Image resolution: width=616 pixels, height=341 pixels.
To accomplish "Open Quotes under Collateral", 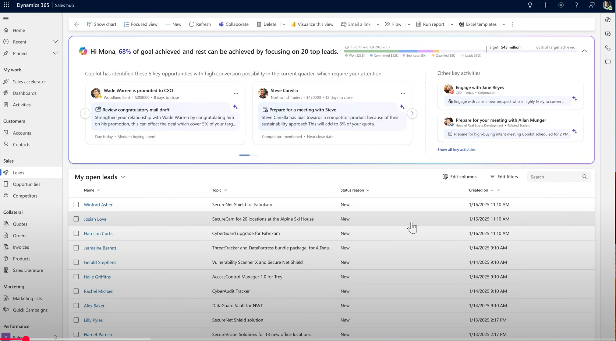I will coord(20,224).
